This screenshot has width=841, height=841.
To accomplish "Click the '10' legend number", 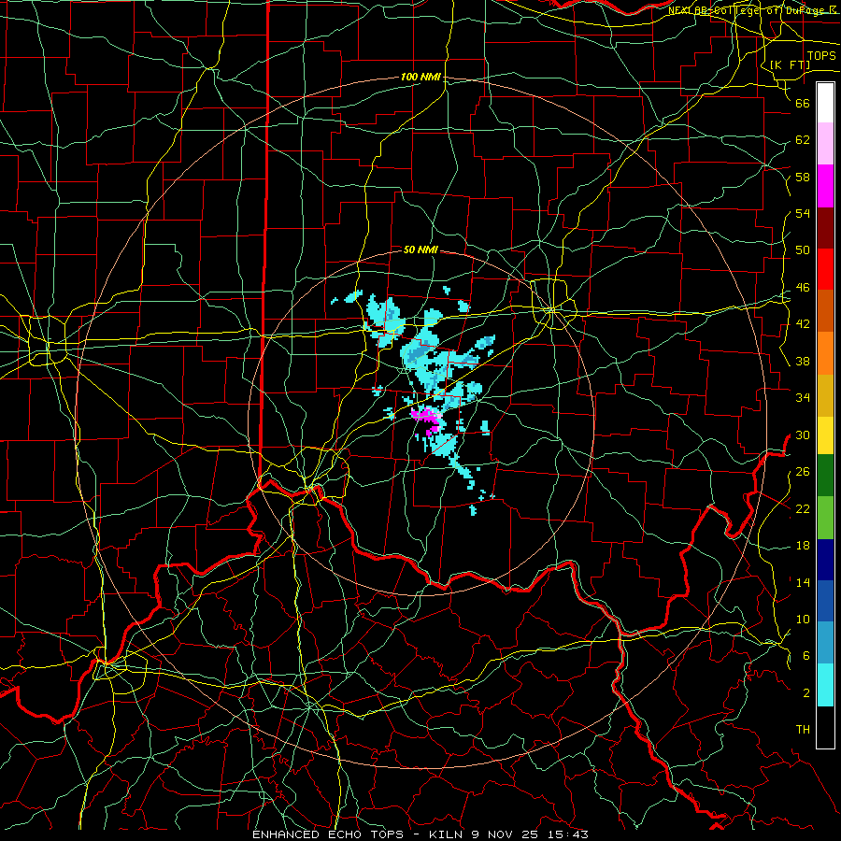I will (803, 619).
